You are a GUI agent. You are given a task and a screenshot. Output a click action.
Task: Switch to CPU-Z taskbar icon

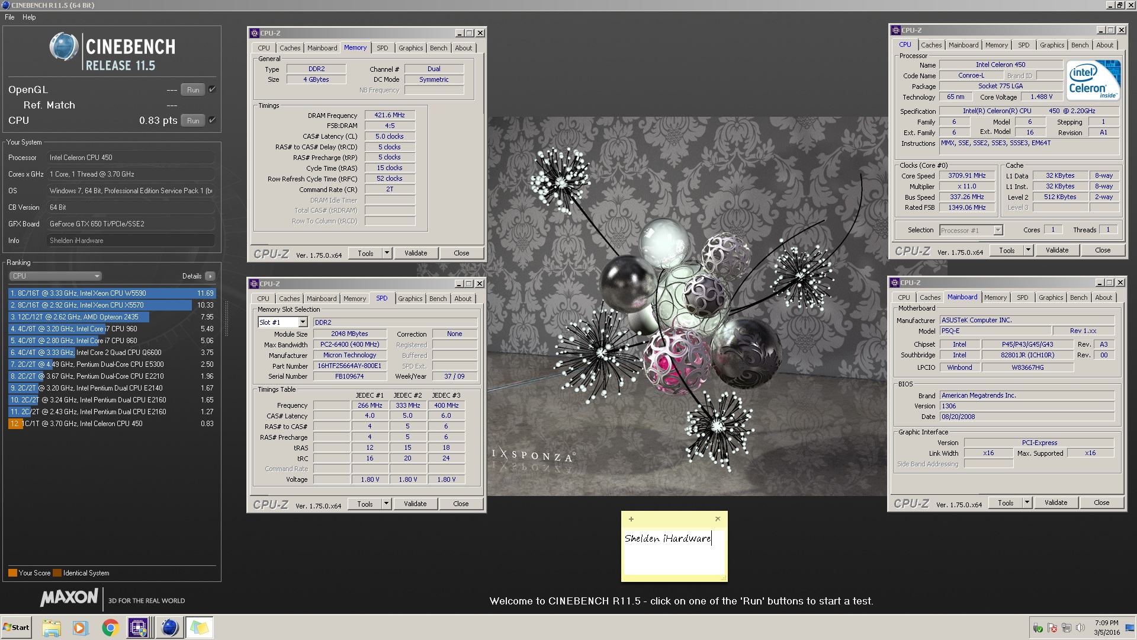139,628
